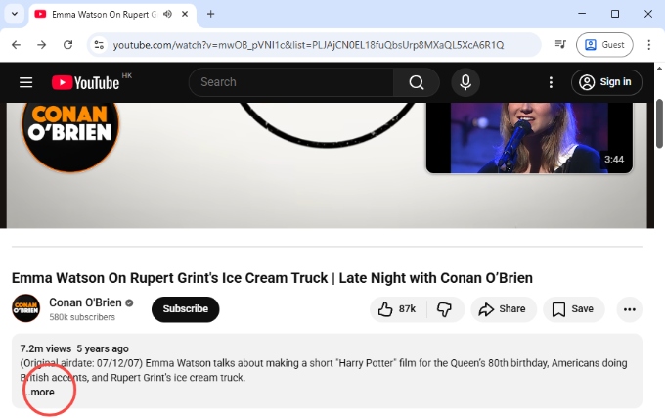The height and width of the screenshot is (418, 665).
Task: Open the YouTube hamburger guide menu
Action: click(26, 82)
